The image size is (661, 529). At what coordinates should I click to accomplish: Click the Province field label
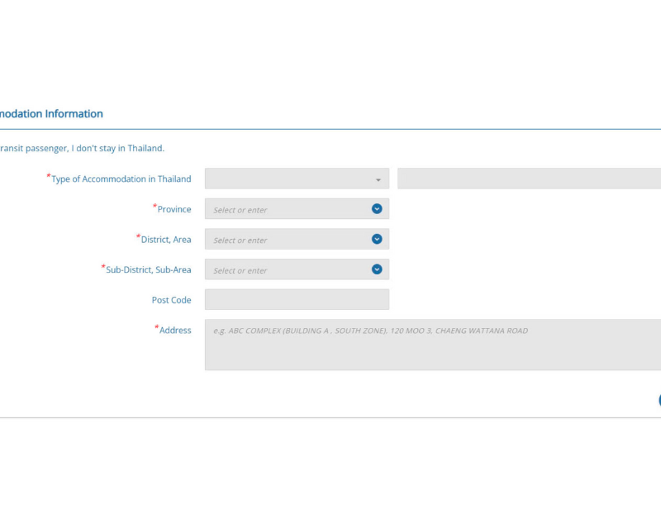pyautogui.click(x=174, y=210)
